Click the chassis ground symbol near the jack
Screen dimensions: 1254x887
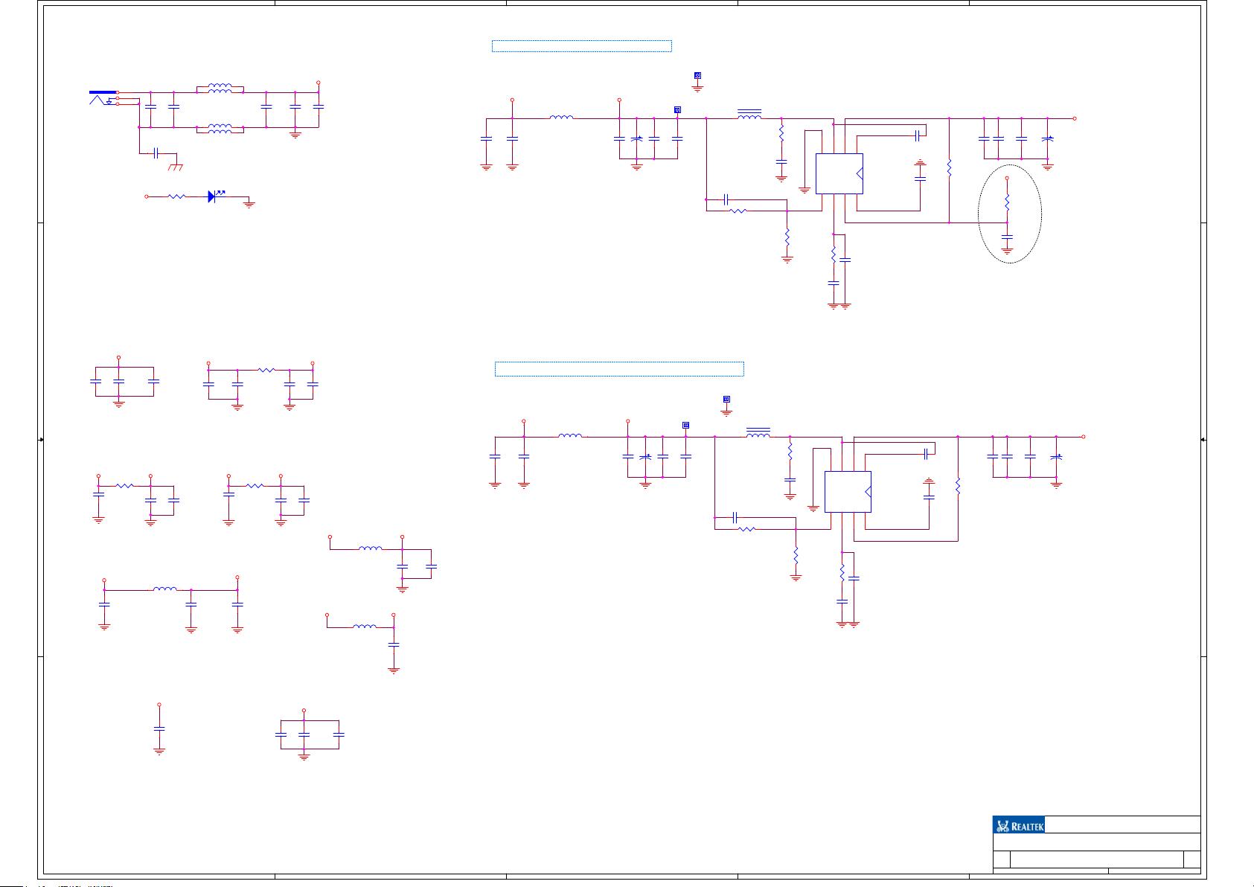(176, 167)
